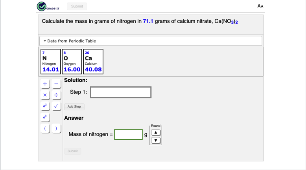Image resolution: width=306 pixels, height=170 pixels.
Task: Insert a closing parenthesis
Action: 56,128
